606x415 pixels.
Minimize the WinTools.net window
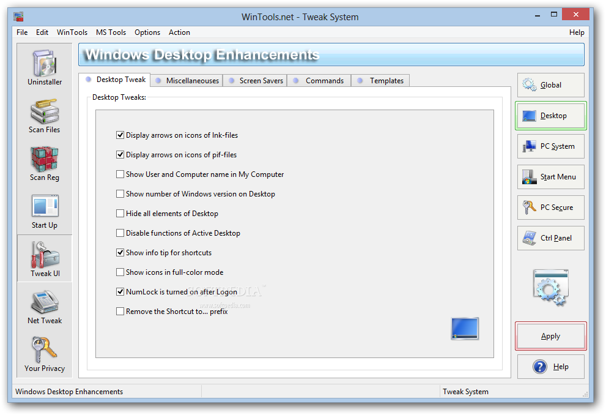click(x=538, y=15)
